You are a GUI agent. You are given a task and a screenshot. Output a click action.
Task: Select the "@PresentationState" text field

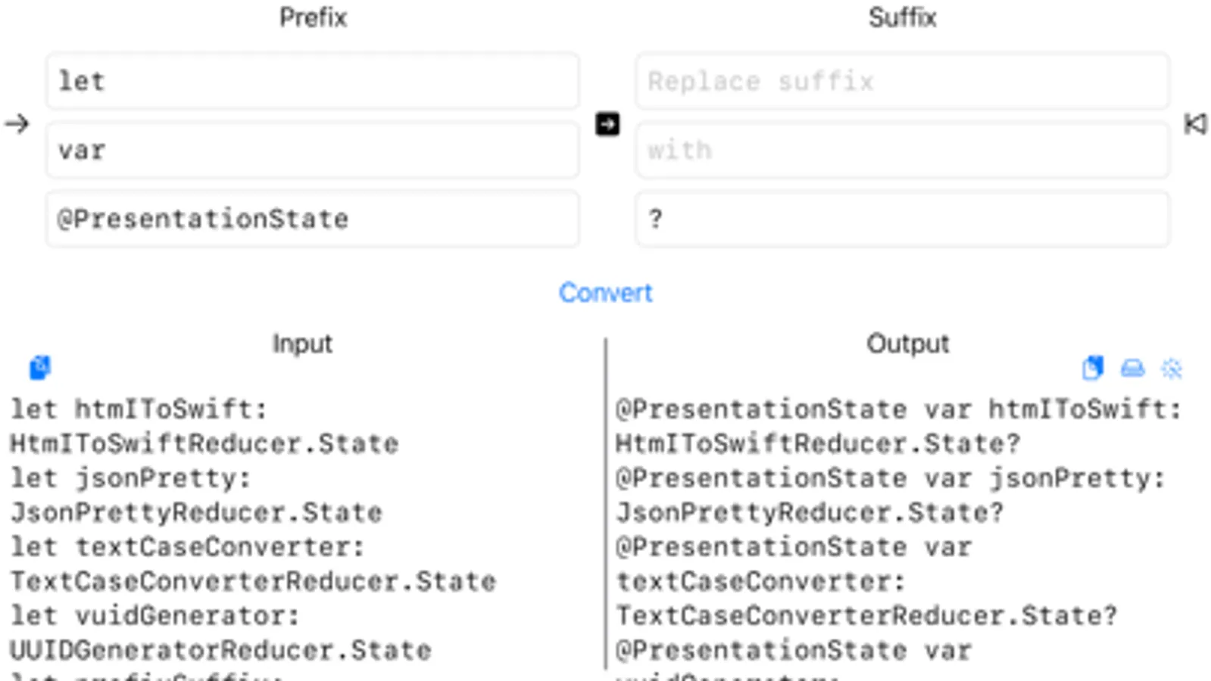click(x=312, y=219)
